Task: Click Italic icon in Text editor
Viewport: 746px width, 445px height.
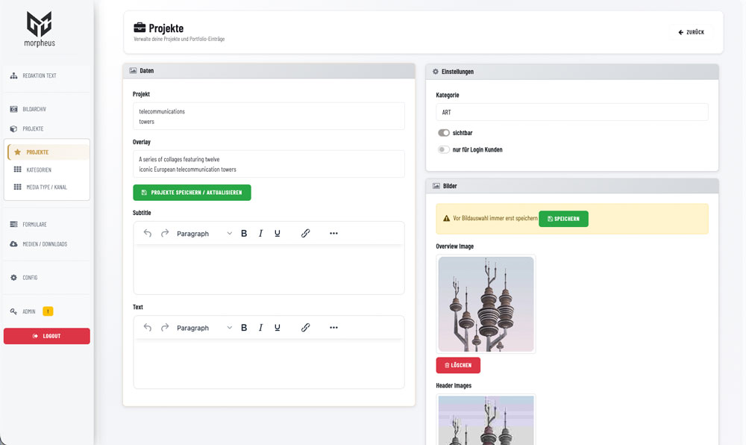Action: pyautogui.click(x=260, y=328)
